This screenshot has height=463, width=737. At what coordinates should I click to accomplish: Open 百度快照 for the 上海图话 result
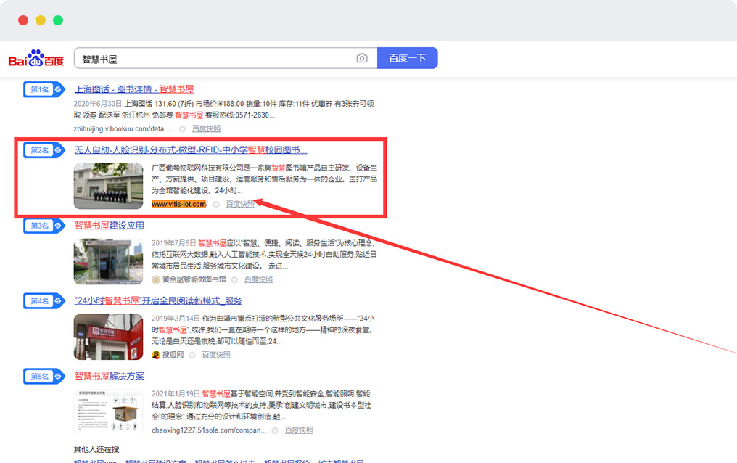point(206,128)
